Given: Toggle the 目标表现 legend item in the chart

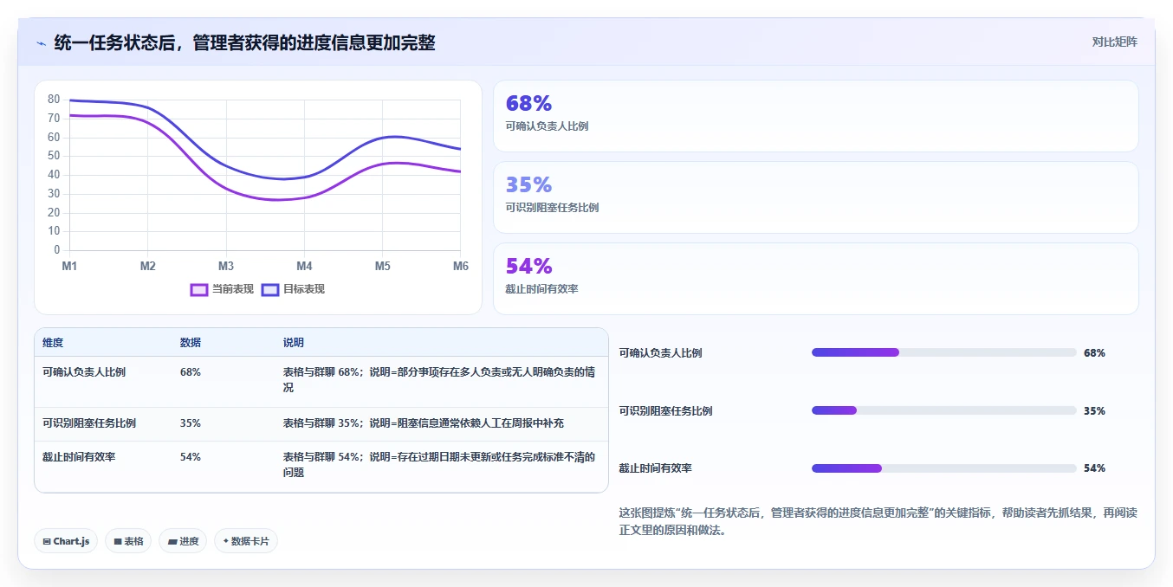Looking at the screenshot, I should point(293,289).
